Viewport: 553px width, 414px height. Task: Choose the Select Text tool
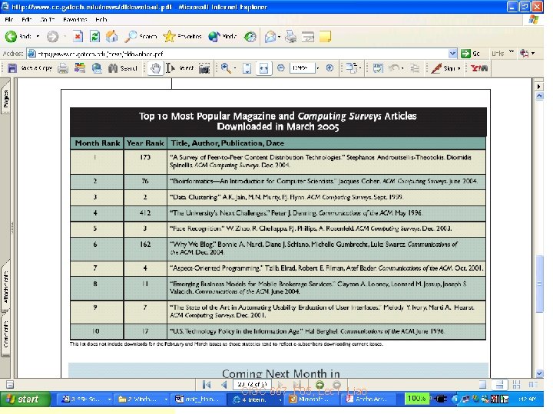[x=180, y=68]
